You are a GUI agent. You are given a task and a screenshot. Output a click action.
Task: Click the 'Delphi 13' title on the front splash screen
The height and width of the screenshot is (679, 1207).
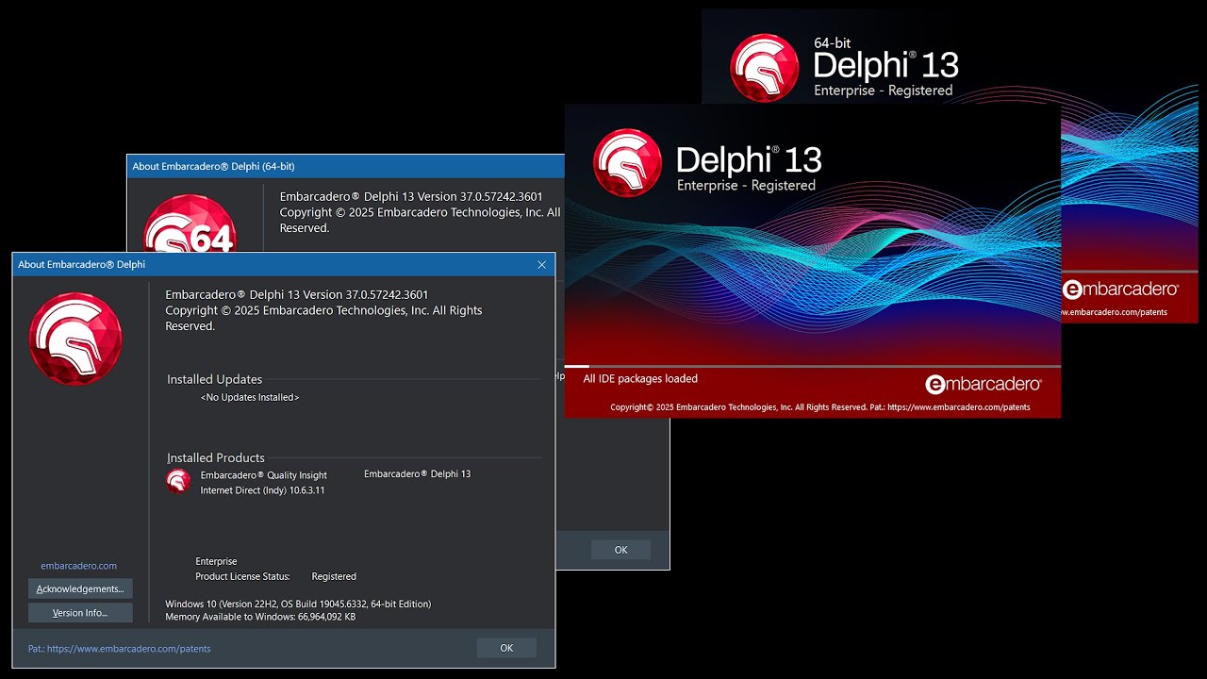(x=749, y=158)
